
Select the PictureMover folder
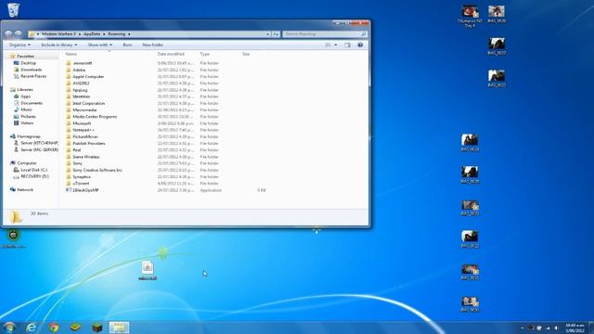[x=85, y=136]
